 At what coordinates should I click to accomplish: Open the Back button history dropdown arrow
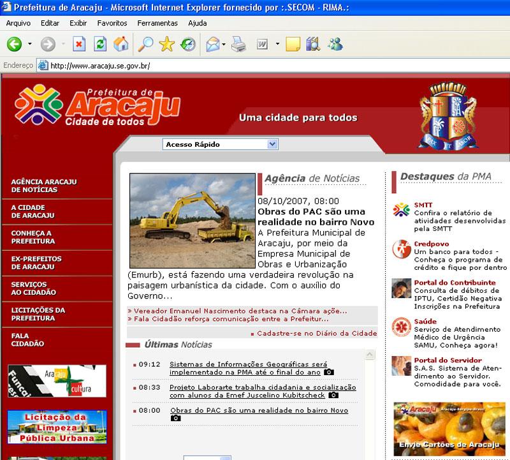tap(29, 44)
